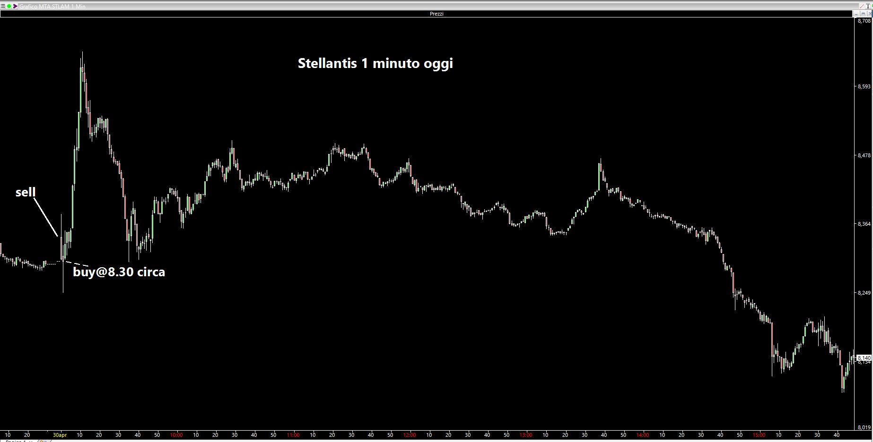
Task: Click the 'Stellantis 1 minuto oggi' text annotation
Action: (x=375, y=63)
